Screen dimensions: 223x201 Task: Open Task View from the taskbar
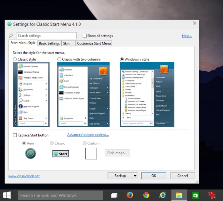tap(114, 195)
